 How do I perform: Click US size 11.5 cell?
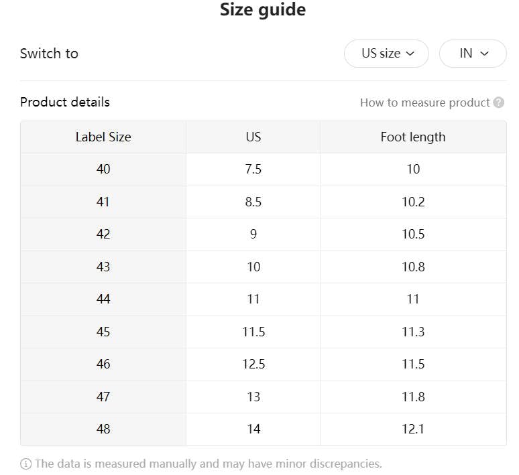pos(253,332)
